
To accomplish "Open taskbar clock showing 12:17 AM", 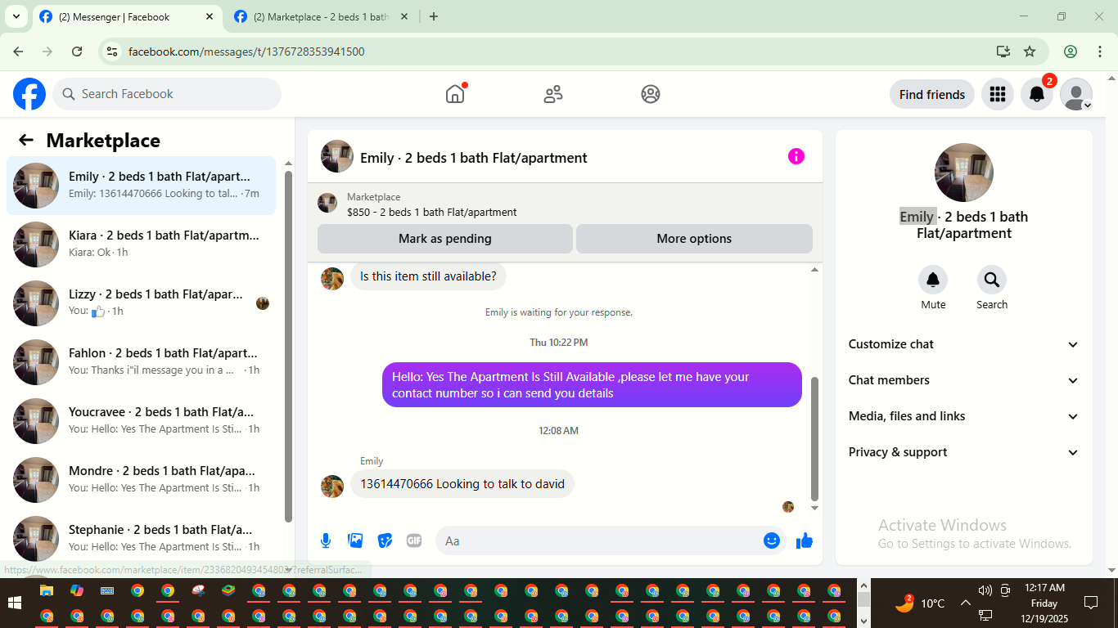I will pos(1044,603).
